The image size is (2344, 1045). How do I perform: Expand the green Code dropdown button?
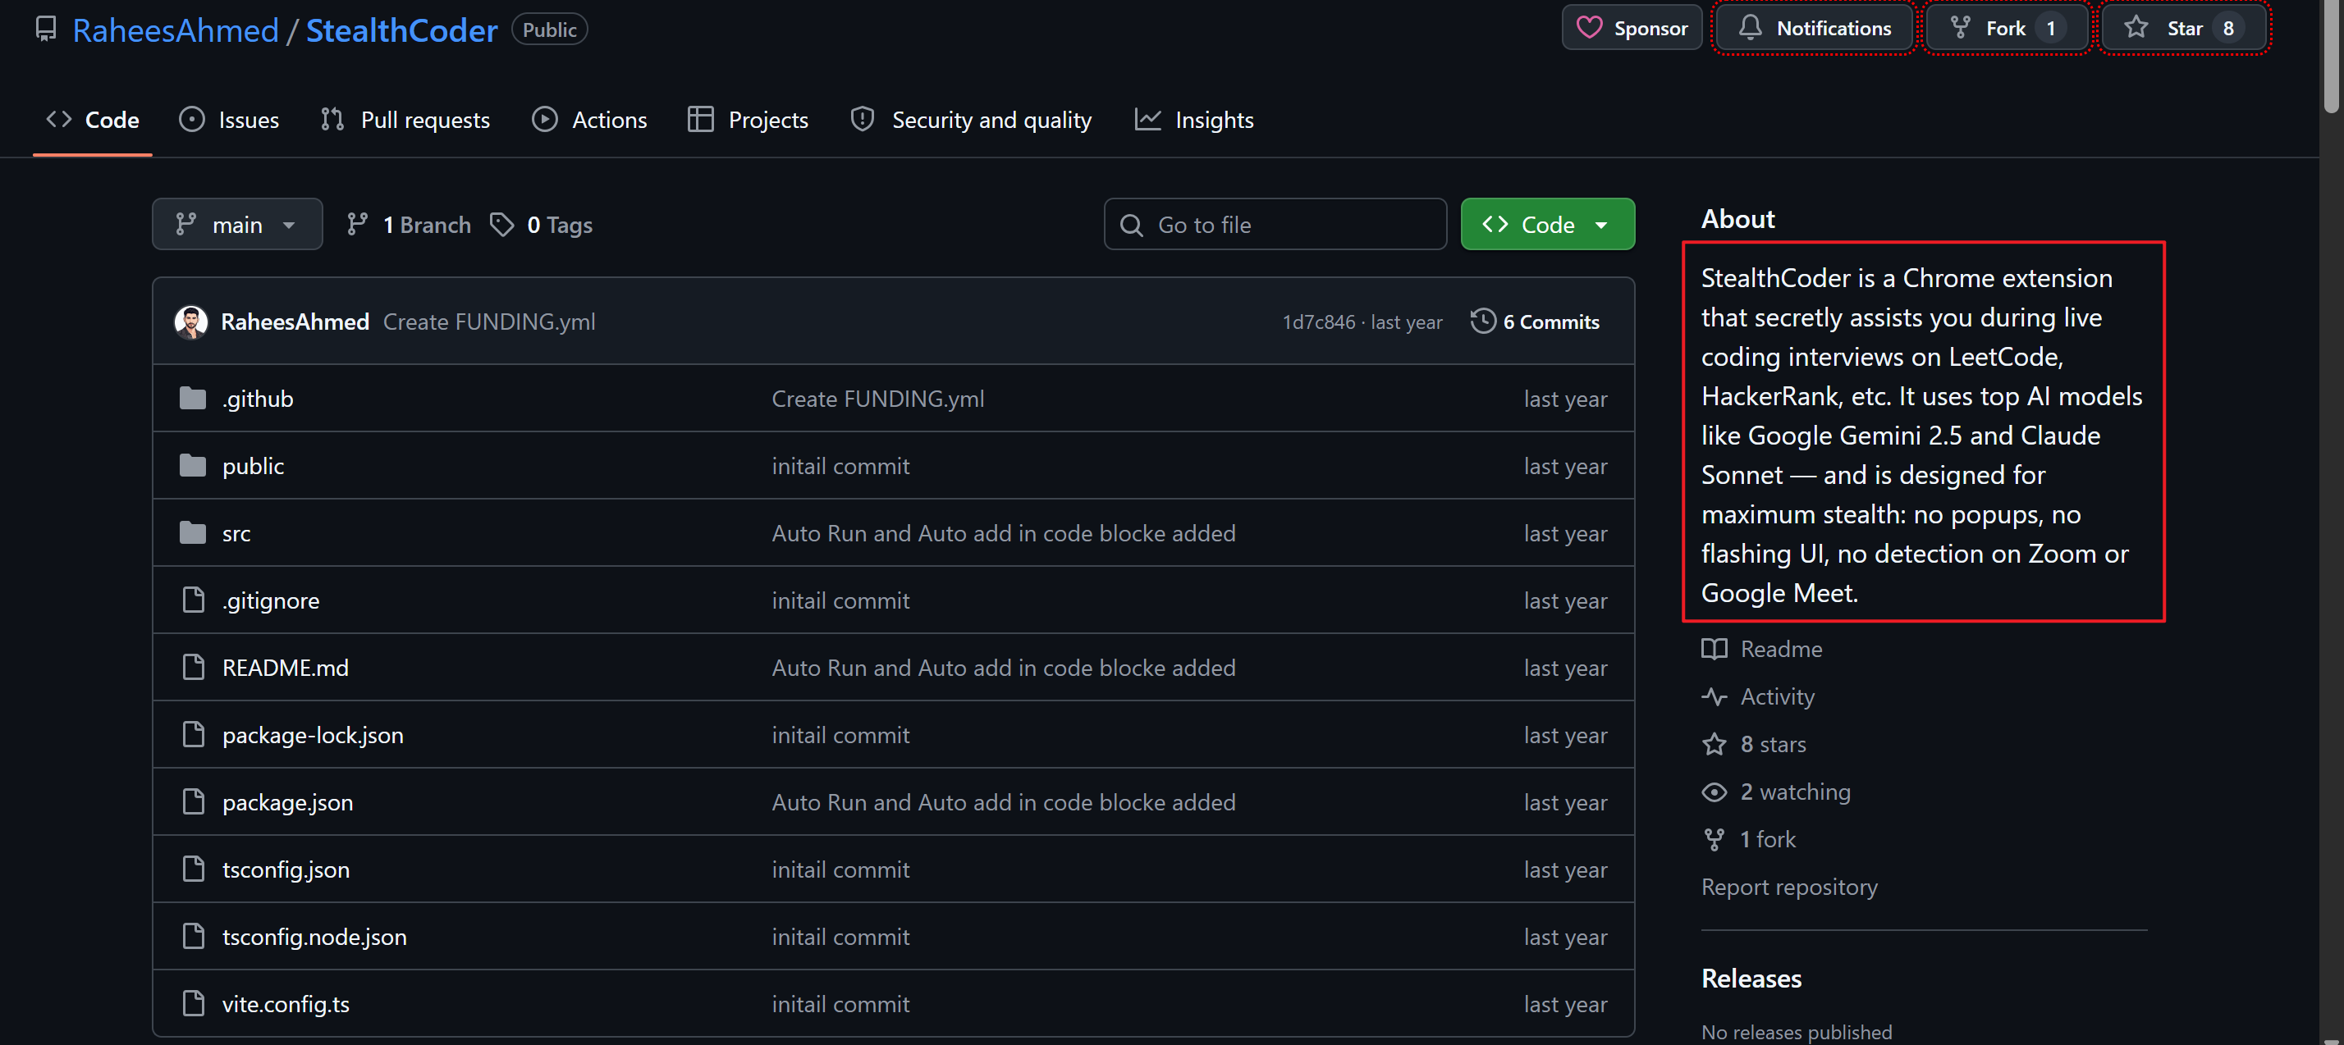pyautogui.click(x=1547, y=224)
